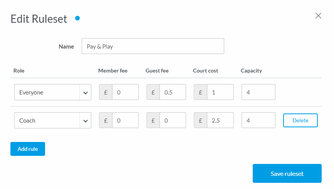
Task: Click Everyone guest fee input showing 0.5
Action: point(173,93)
